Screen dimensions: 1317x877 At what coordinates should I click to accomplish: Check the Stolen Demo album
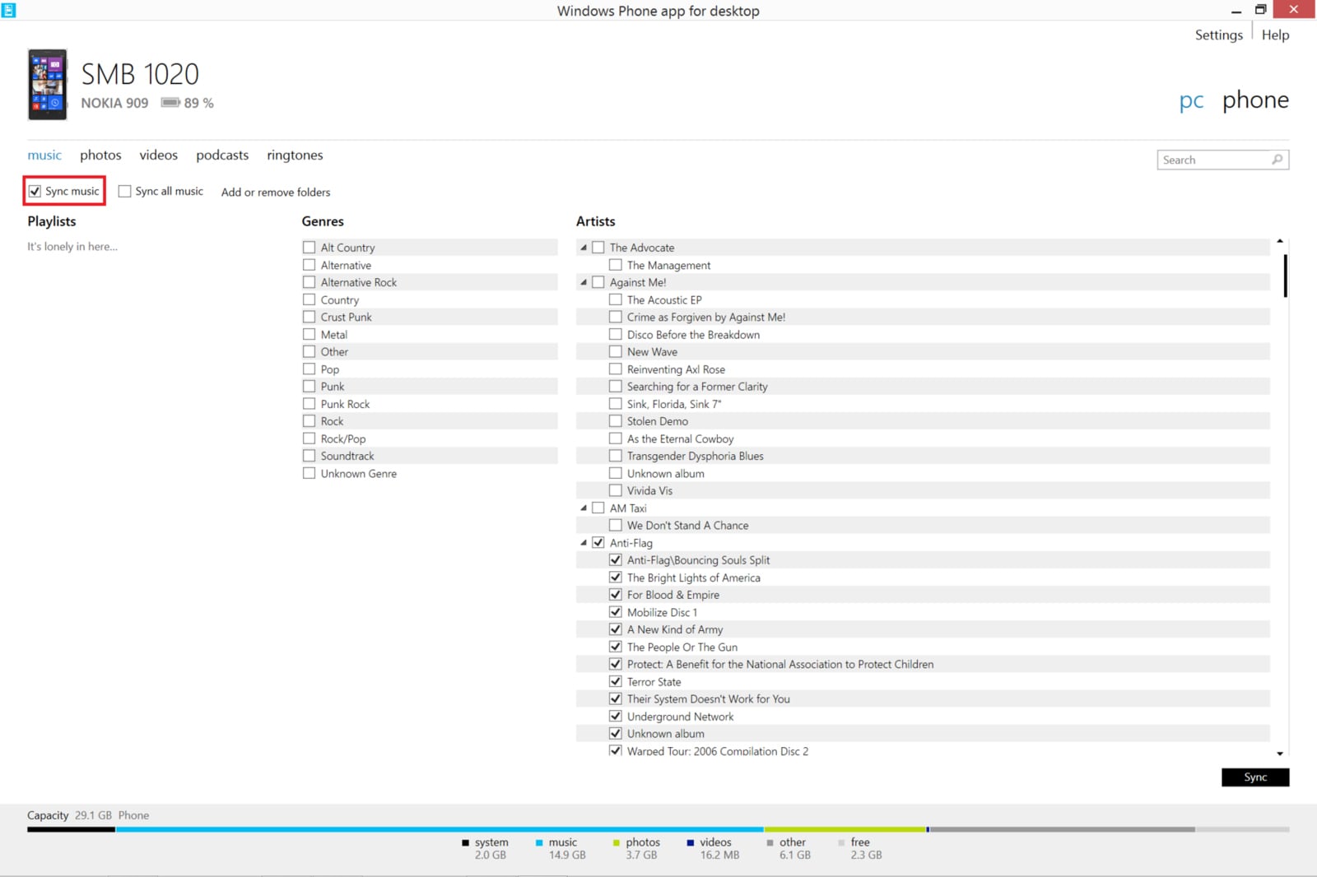[x=616, y=421]
